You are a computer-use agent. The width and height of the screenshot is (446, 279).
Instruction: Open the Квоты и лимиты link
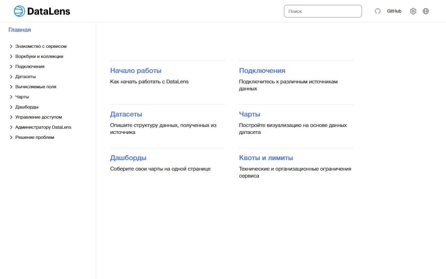click(266, 158)
